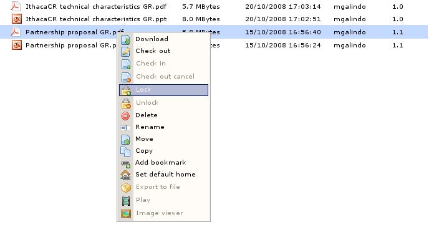Select highlighted Partnership proposal GR.pdf name

74,32
